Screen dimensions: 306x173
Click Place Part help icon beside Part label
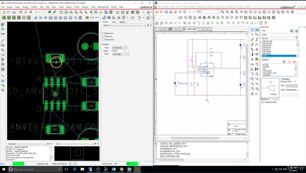pos(297,31)
